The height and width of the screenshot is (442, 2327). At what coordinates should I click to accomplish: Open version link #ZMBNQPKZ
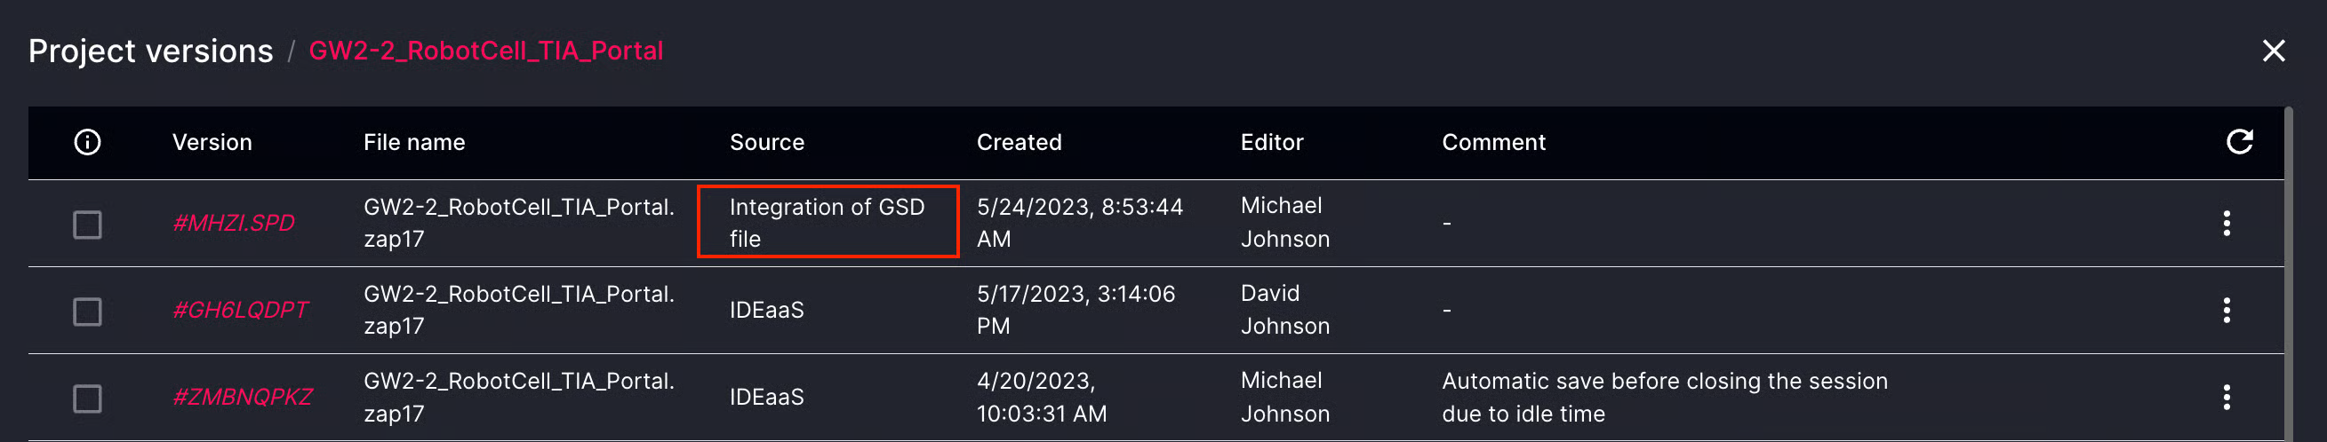click(242, 397)
